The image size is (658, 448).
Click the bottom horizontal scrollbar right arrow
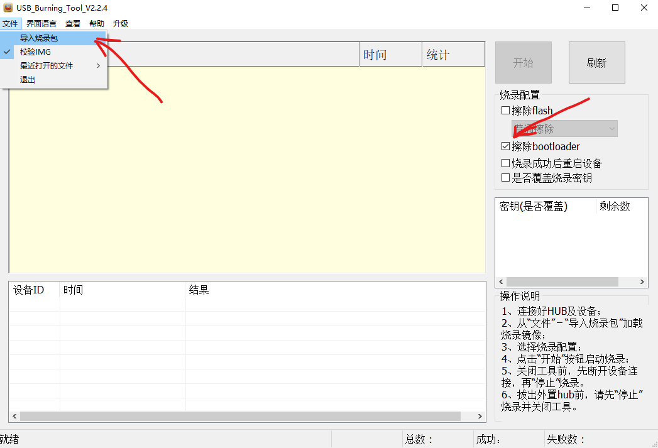[x=480, y=415]
